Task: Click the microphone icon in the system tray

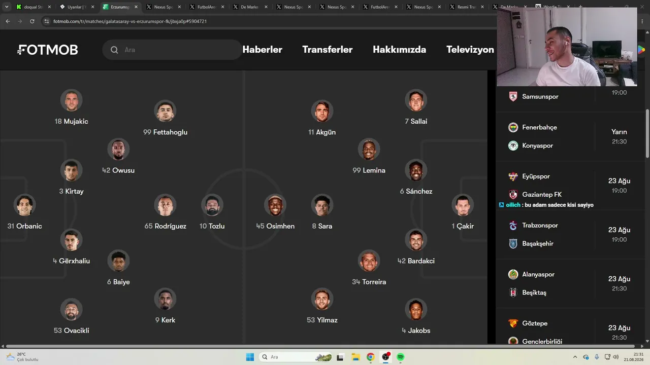Action: click(597, 357)
